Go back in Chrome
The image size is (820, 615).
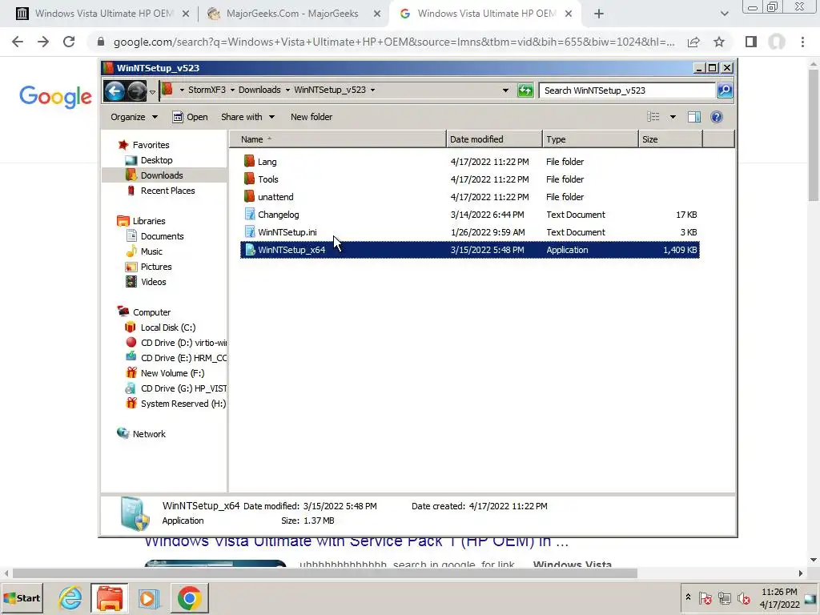pos(18,42)
